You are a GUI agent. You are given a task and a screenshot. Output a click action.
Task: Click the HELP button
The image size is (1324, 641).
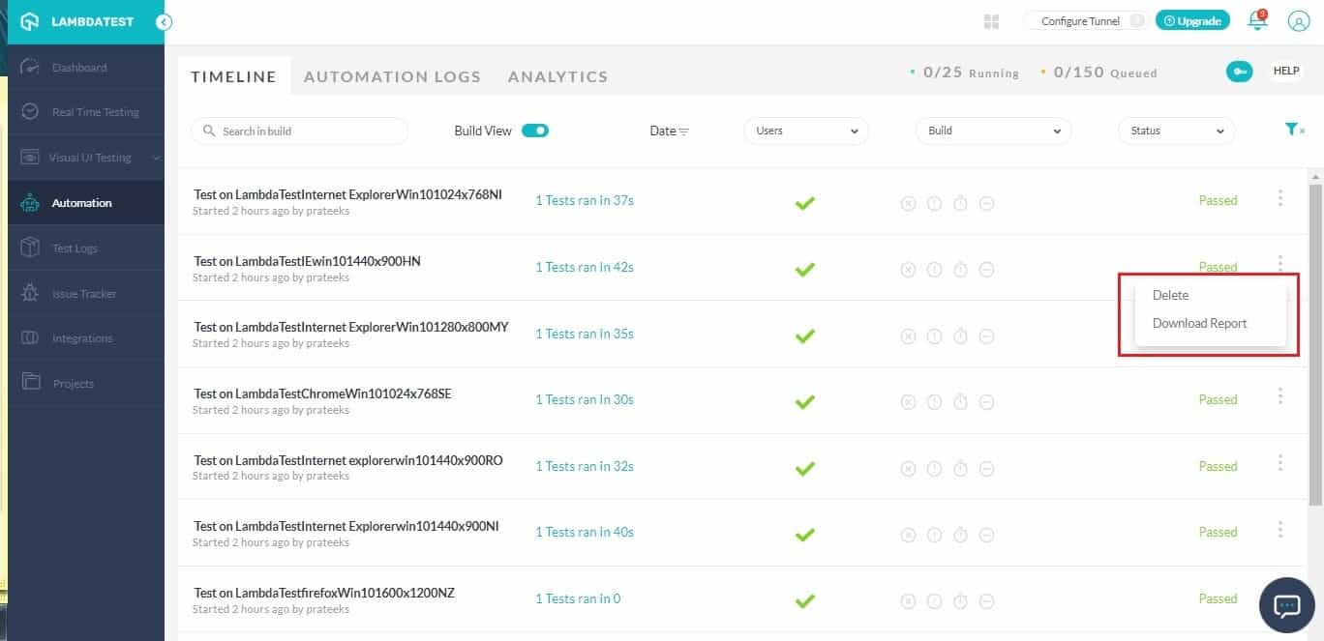coord(1286,72)
